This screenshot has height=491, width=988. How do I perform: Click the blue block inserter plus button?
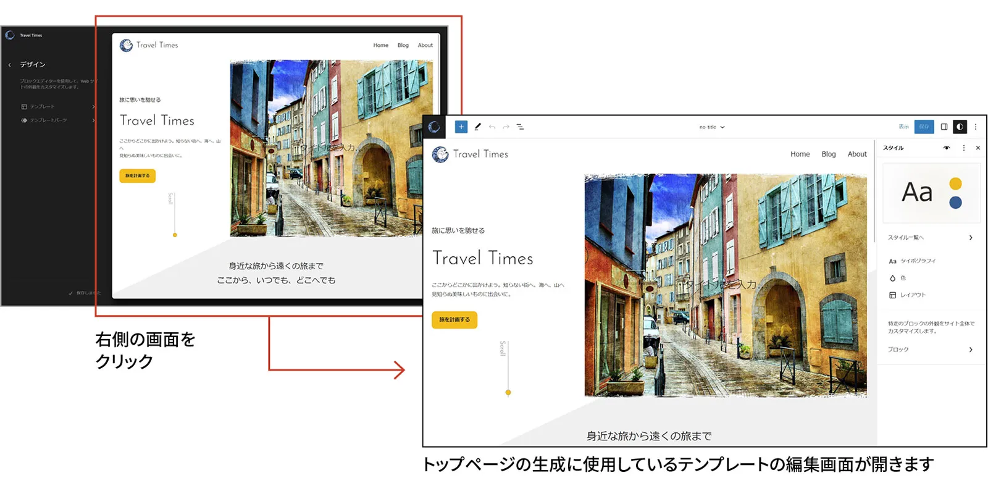[x=461, y=127]
